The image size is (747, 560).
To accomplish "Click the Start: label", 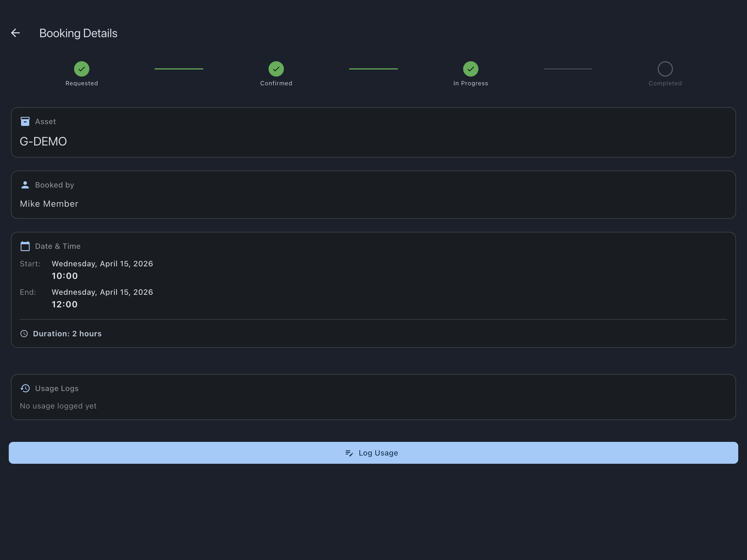I will (x=30, y=264).
